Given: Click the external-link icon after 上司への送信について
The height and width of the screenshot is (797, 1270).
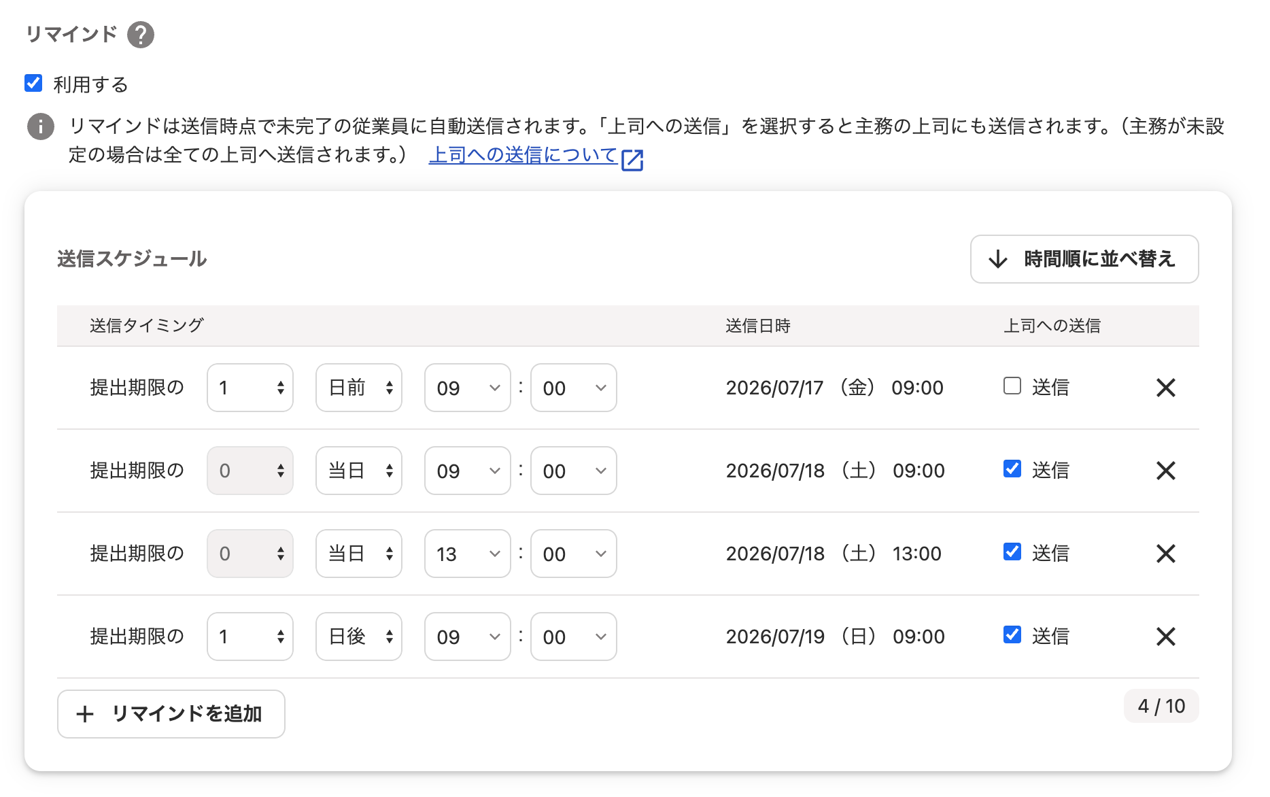Looking at the screenshot, I should [632, 160].
